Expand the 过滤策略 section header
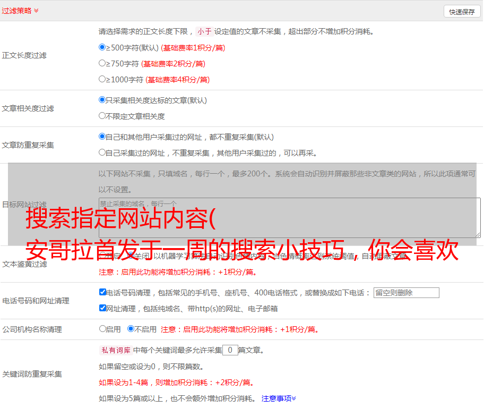The image size is (484, 408). pos(20,11)
